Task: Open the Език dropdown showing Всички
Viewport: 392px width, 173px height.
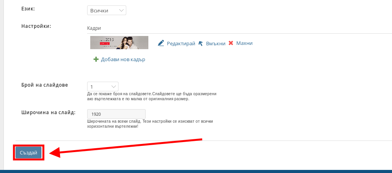Action: tap(107, 10)
